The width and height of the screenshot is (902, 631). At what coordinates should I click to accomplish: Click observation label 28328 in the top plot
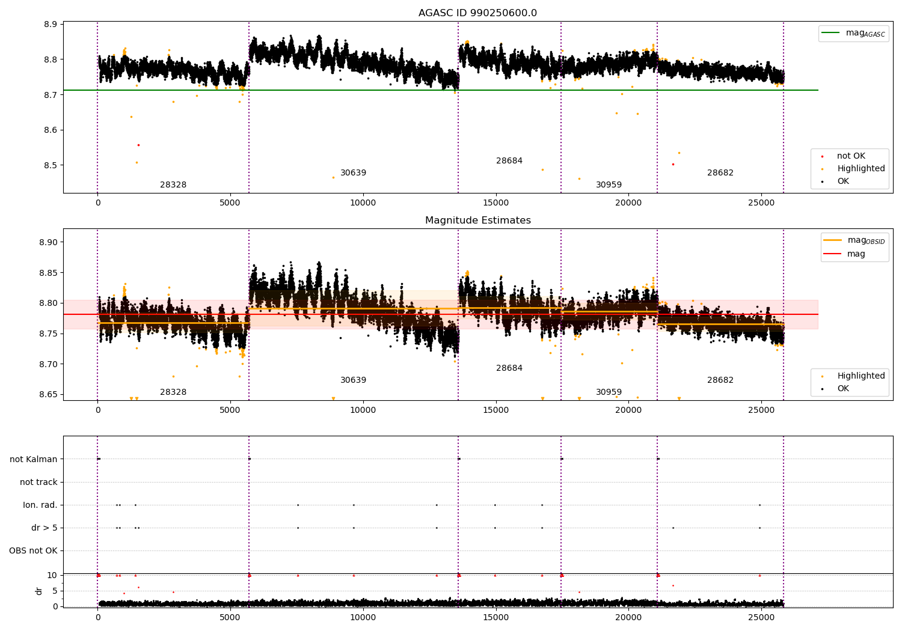173,185
